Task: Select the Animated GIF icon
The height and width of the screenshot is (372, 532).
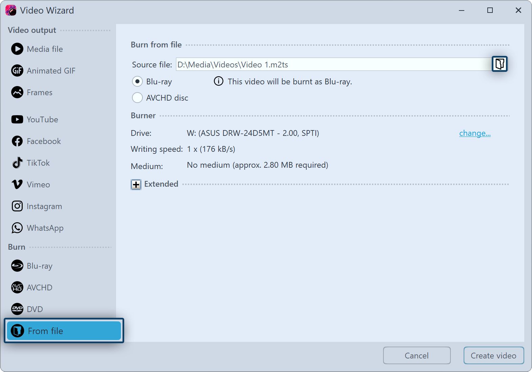Action: click(17, 71)
